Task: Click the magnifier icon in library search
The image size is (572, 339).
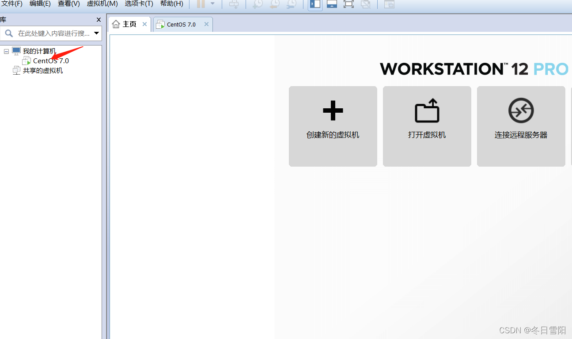Action: coord(9,33)
